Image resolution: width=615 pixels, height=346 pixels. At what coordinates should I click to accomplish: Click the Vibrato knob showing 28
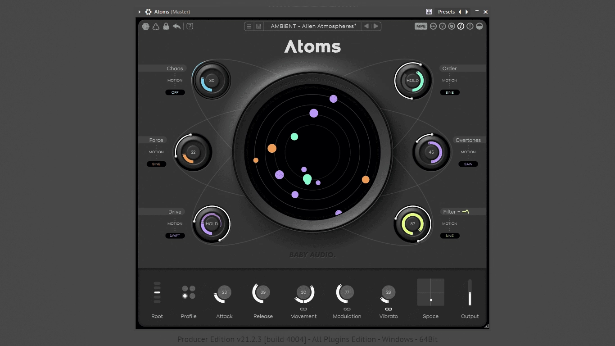(389, 292)
